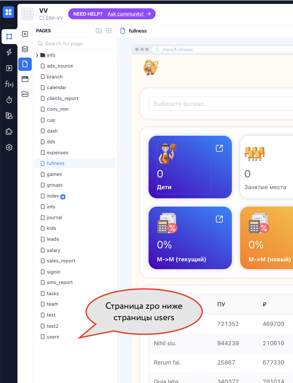Click the add folder icon in Pages
The width and height of the screenshot is (293, 383).
coord(99,31)
